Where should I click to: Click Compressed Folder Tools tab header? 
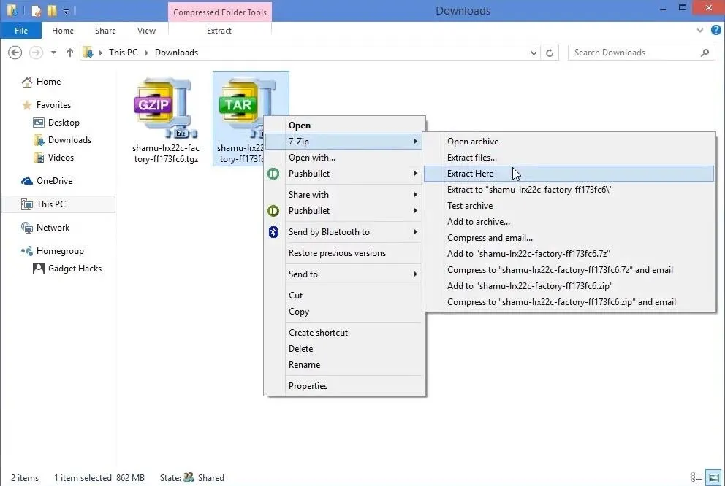pyautogui.click(x=220, y=12)
